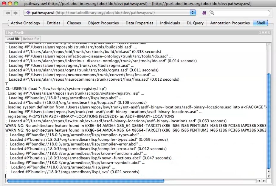Open the Annotation Properties tab

tap(230, 23)
